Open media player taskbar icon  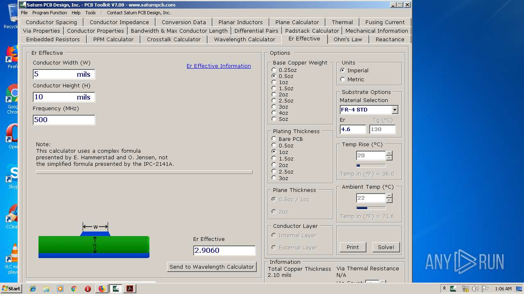point(60,289)
